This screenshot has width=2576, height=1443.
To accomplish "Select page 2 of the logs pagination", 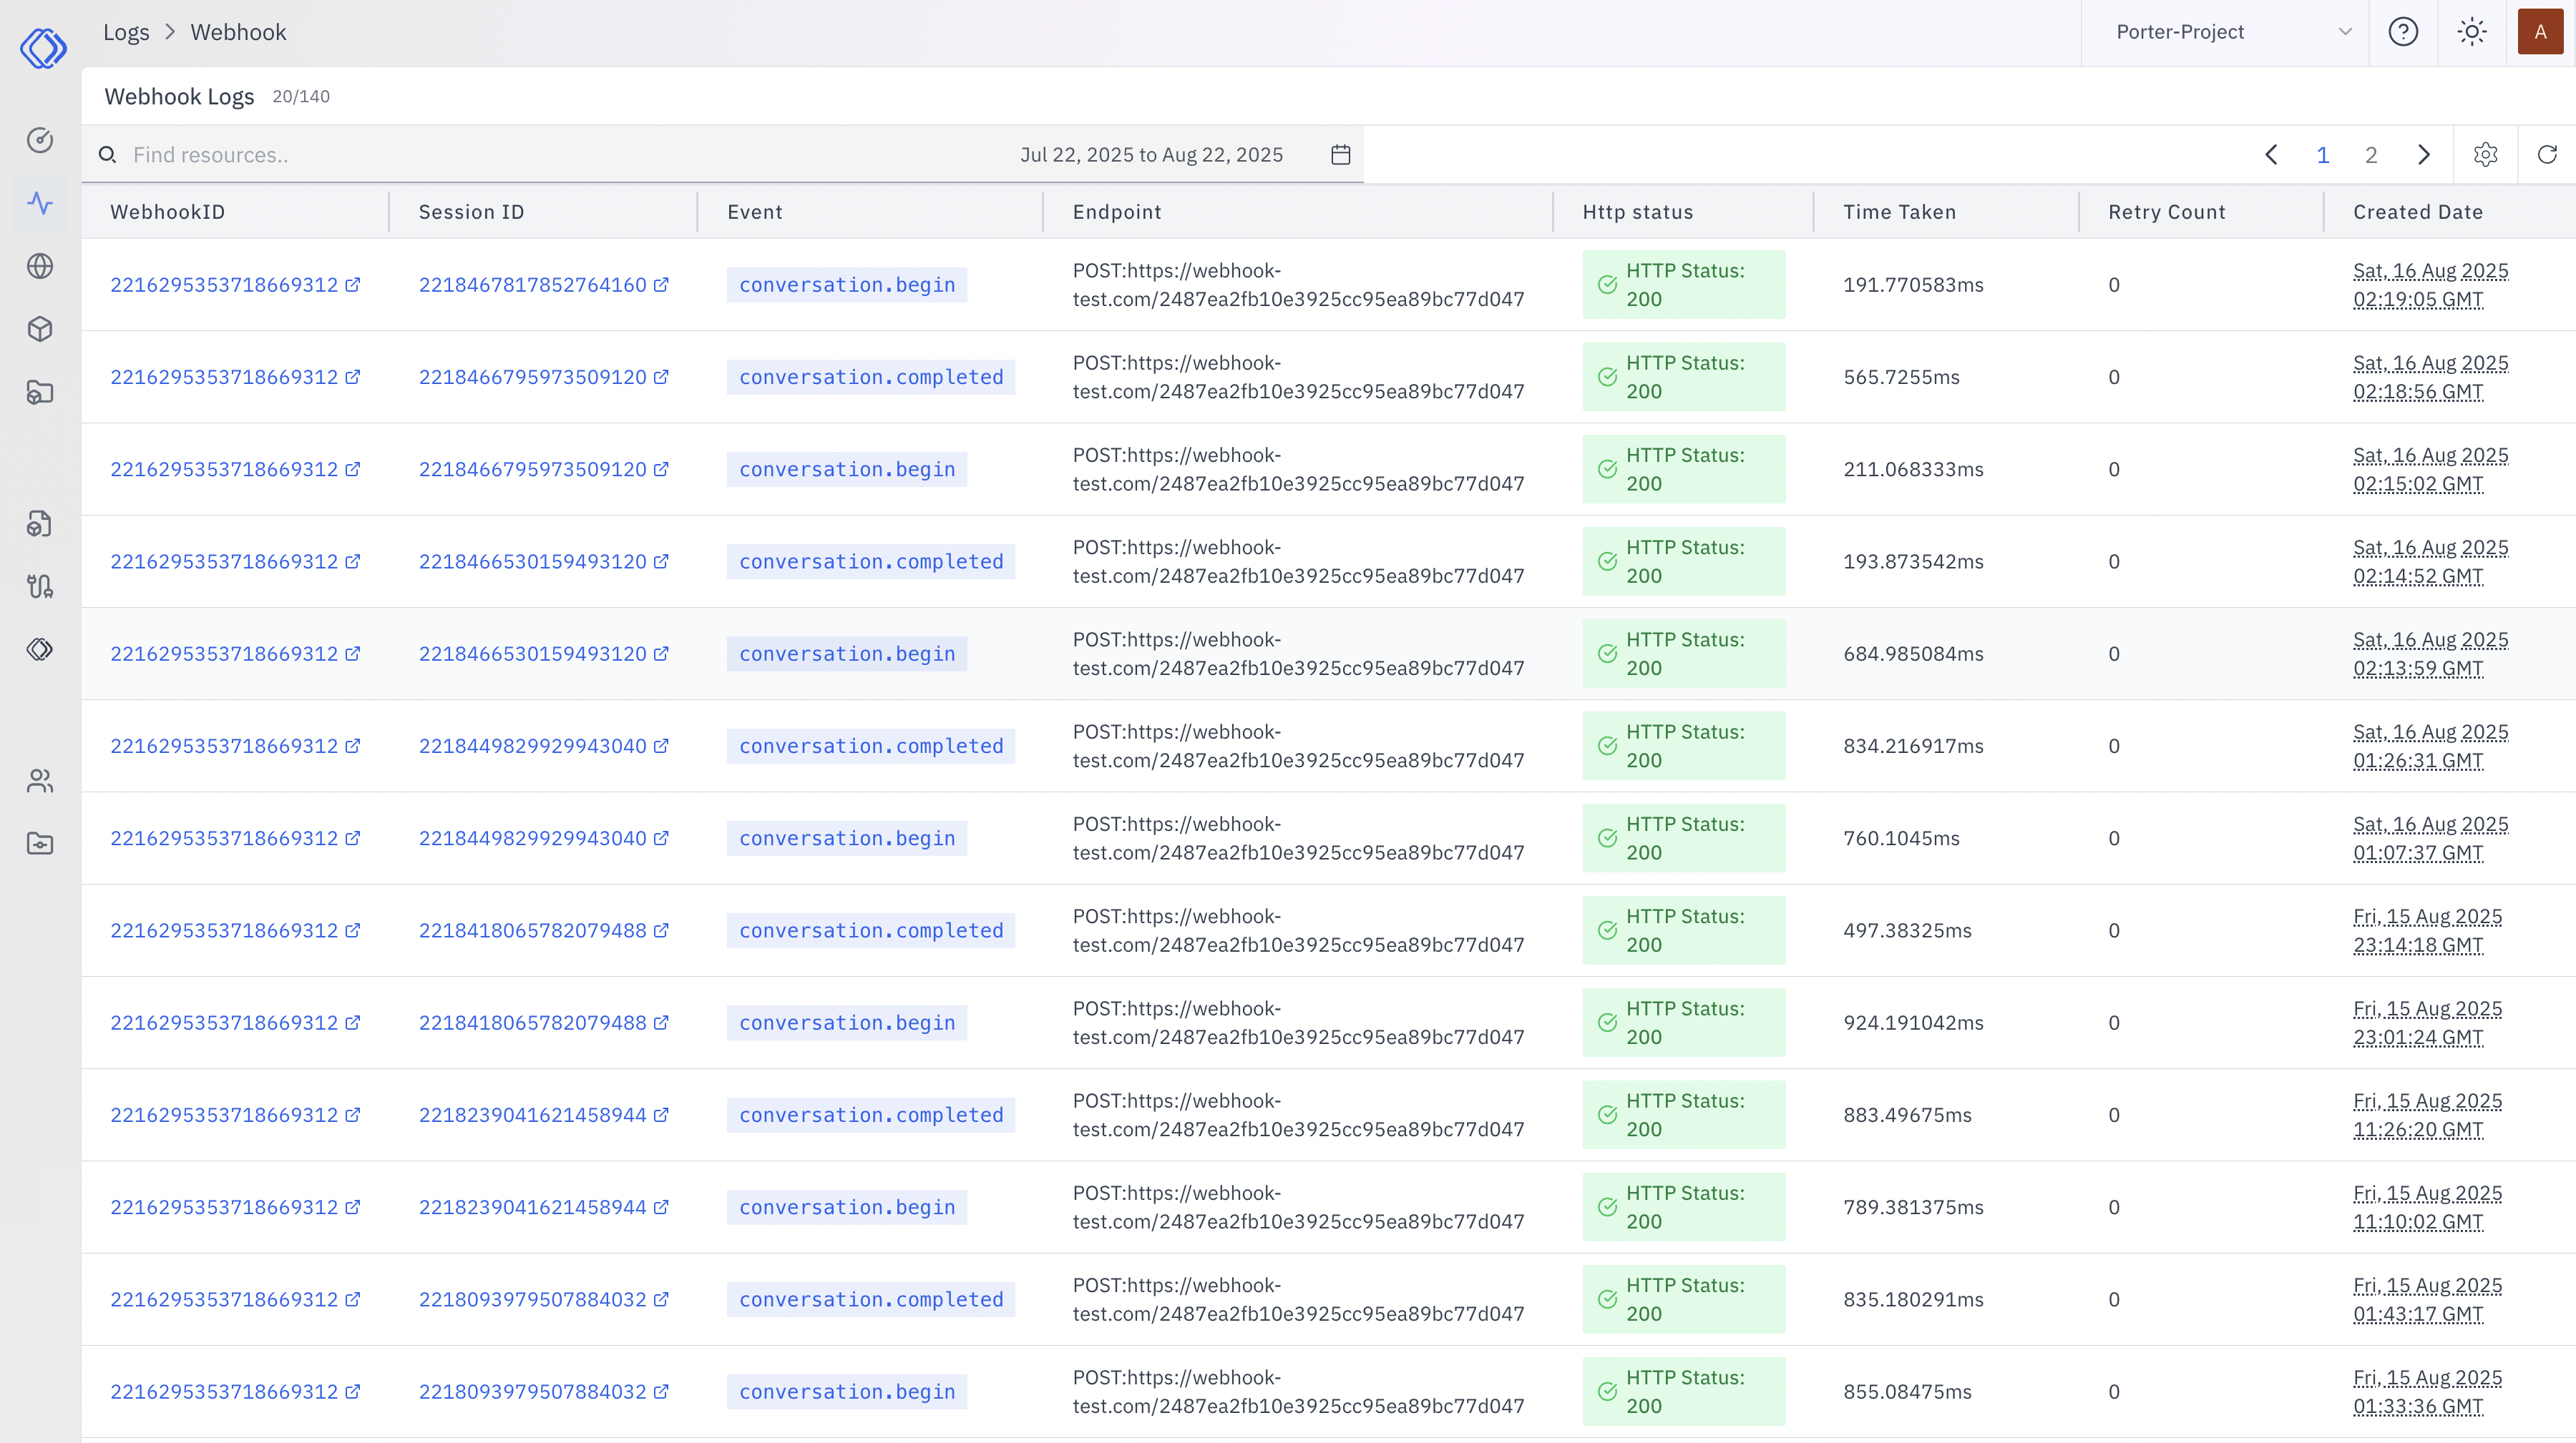I will pos(2372,155).
